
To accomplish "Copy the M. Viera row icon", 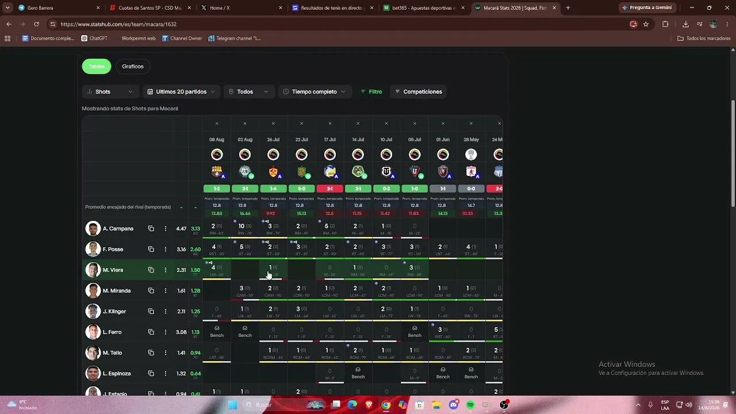I will [x=151, y=270].
